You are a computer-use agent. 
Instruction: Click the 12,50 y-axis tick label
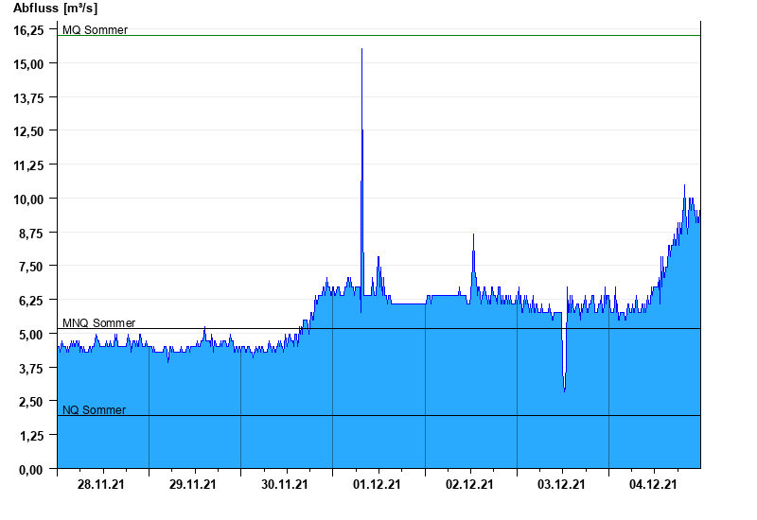pyautogui.click(x=28, y=131)
